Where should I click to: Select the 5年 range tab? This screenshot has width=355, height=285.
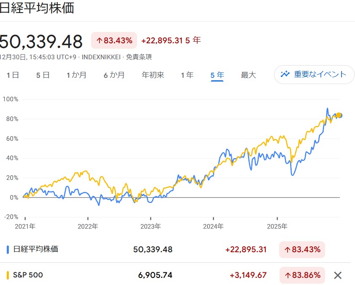point(217,75)
